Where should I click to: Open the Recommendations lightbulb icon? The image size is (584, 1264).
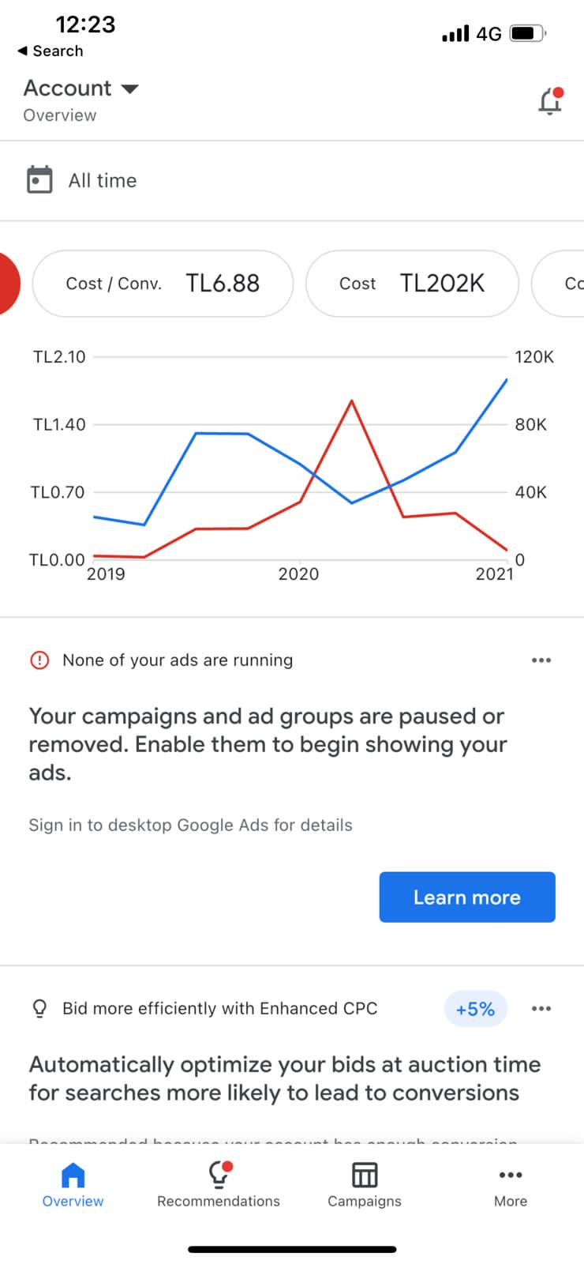tap(219, 1175)
